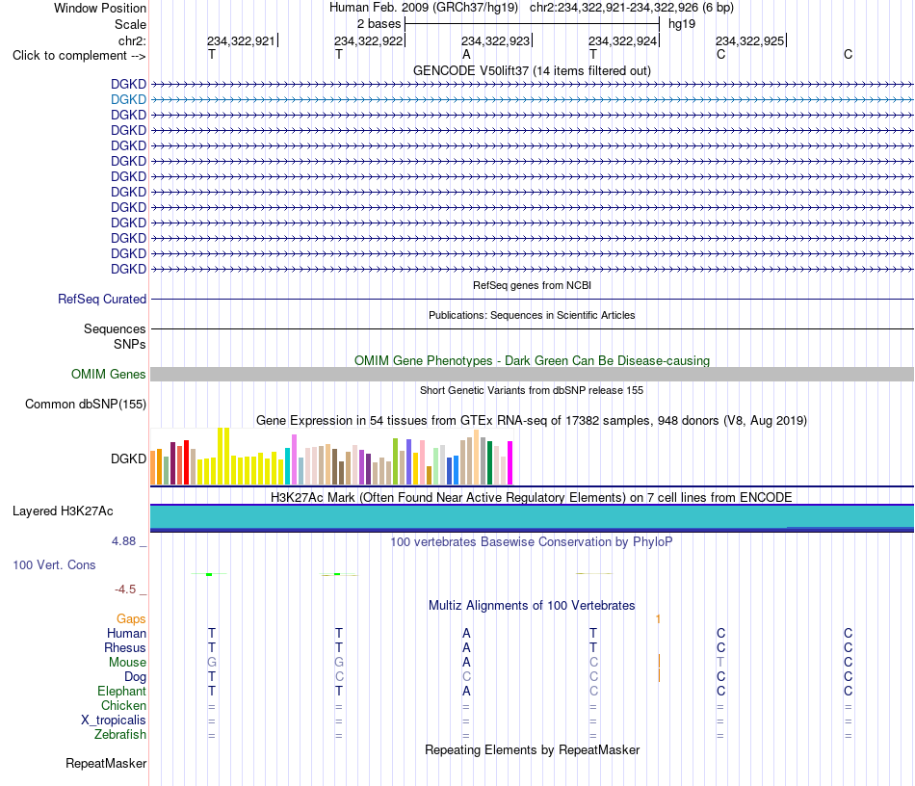Select the 'Chicken' species label
This screenshot has height=786, width=915.
coord(123,705)
